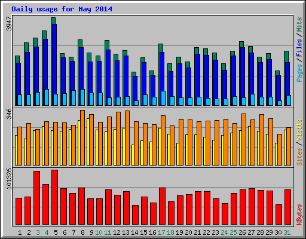Click day 17 on the x-axis
306x239 pixels.
click(161, 232)
